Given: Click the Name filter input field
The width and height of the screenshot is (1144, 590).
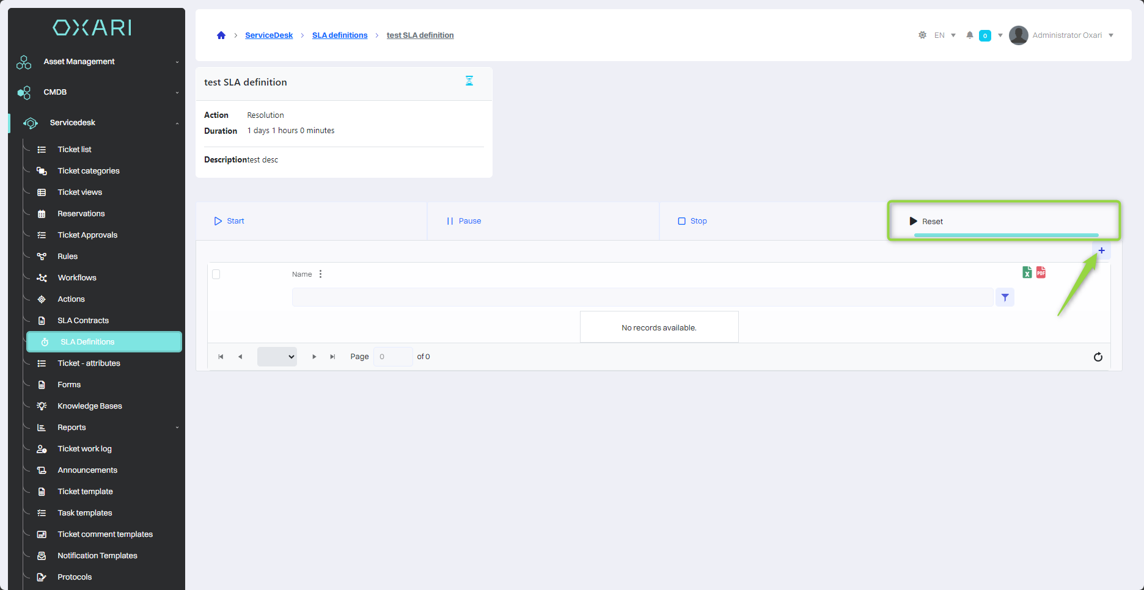Looking at the screenshot, I should (642, 297).
